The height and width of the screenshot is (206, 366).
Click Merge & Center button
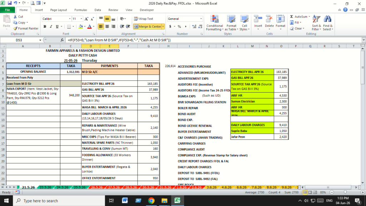[x=147, y=26]
